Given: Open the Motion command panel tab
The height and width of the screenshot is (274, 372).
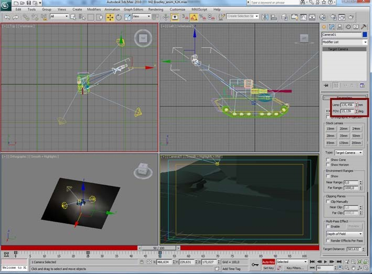Looking at the screenshot, I should click(x=348, y=27).
